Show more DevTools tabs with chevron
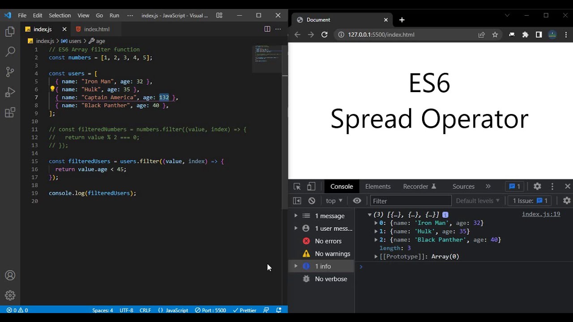The image size is (573, 322). (x=488, y=186)
